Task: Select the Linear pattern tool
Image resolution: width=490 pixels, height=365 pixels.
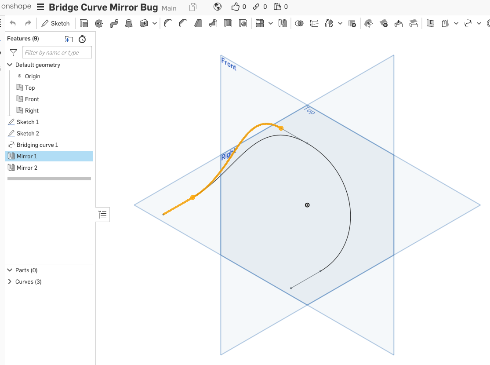Action: pos(260,23)
